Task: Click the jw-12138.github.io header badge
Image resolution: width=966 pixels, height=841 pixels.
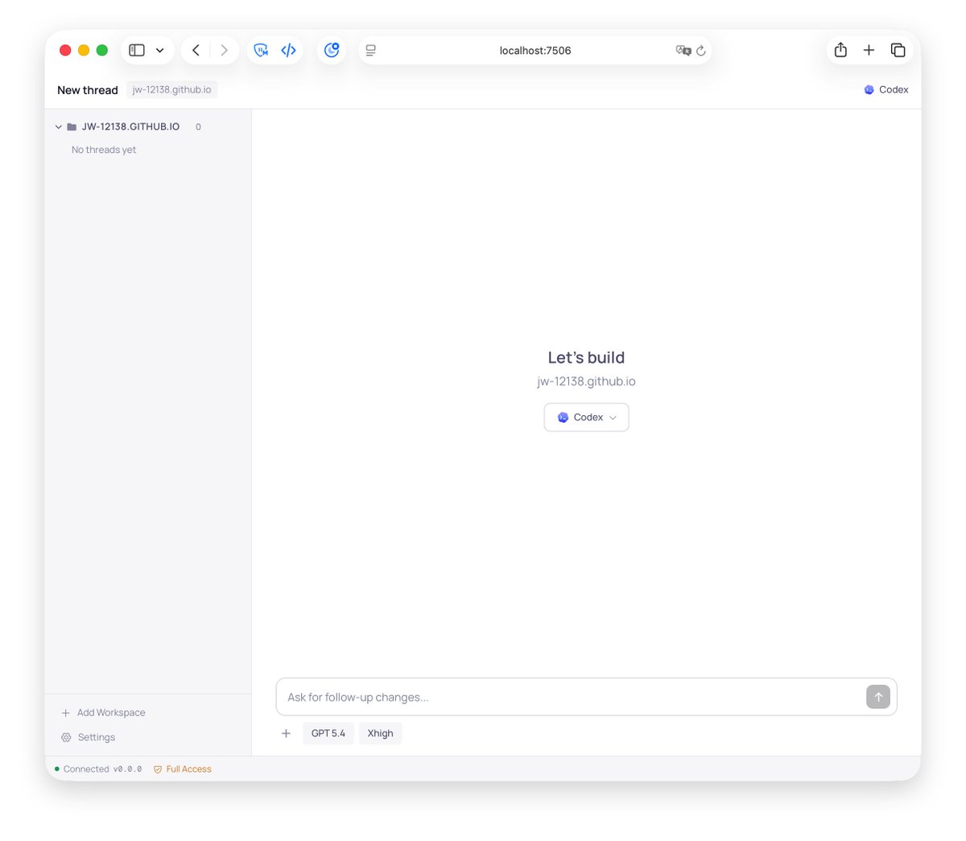Action: 172,89
